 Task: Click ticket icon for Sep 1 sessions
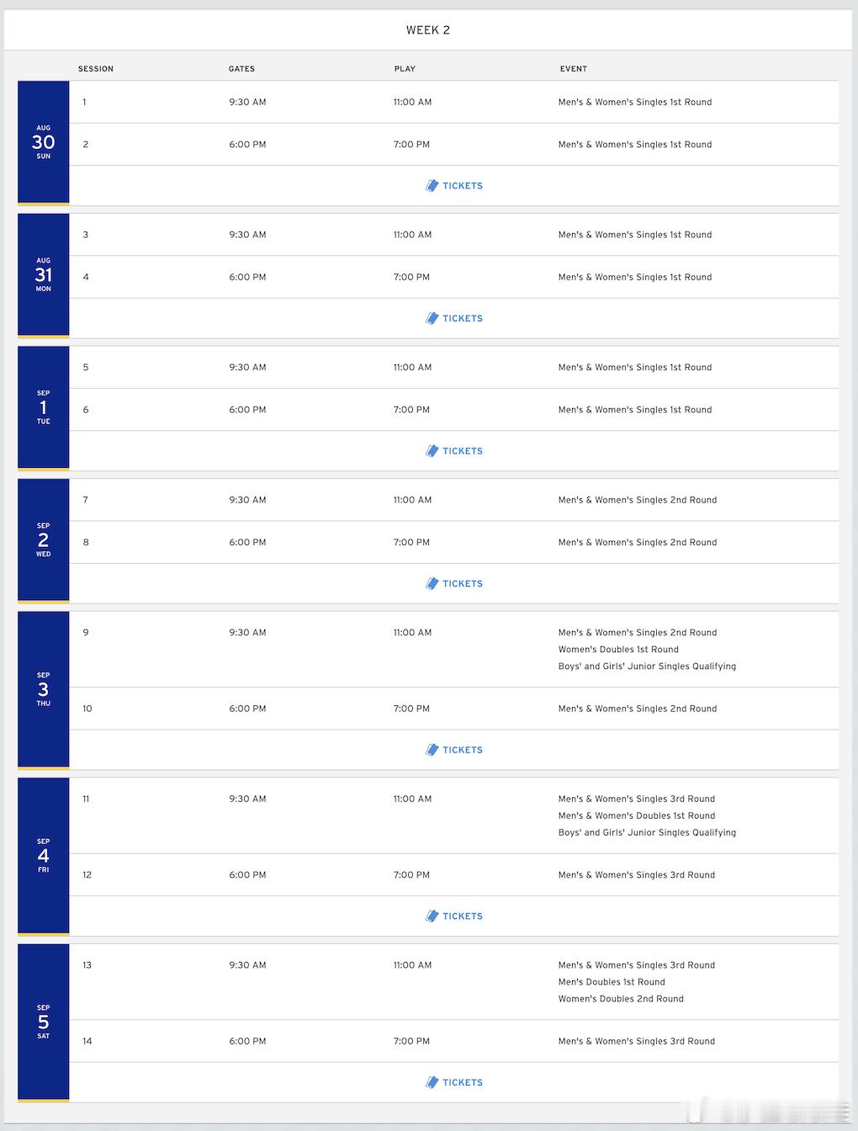point(432,451)
